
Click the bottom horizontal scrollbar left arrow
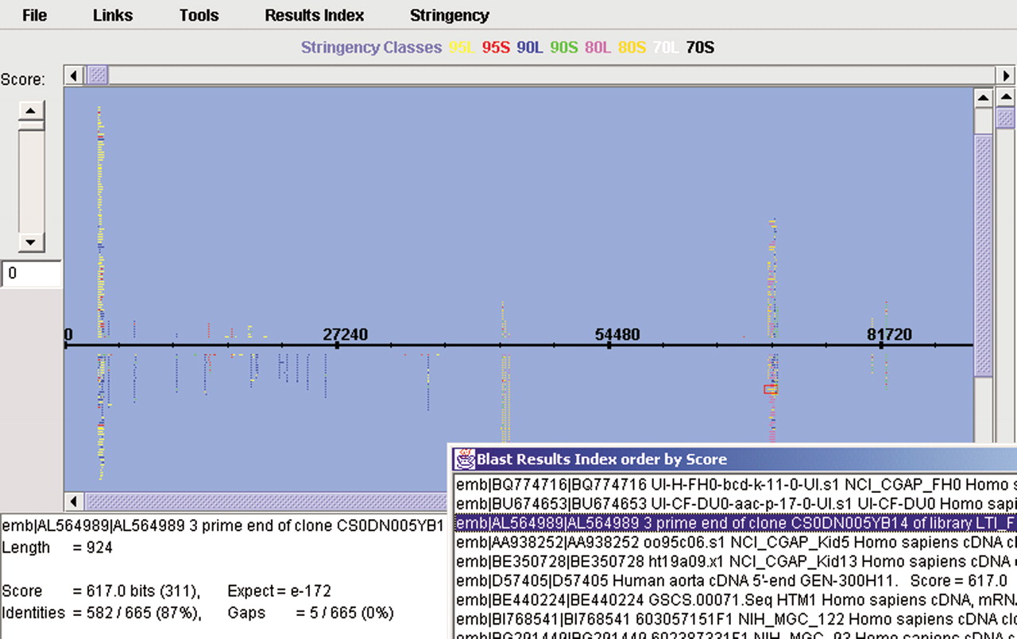click(74, 501)
